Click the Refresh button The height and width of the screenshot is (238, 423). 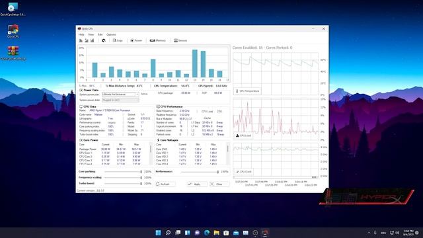(165, 184)
